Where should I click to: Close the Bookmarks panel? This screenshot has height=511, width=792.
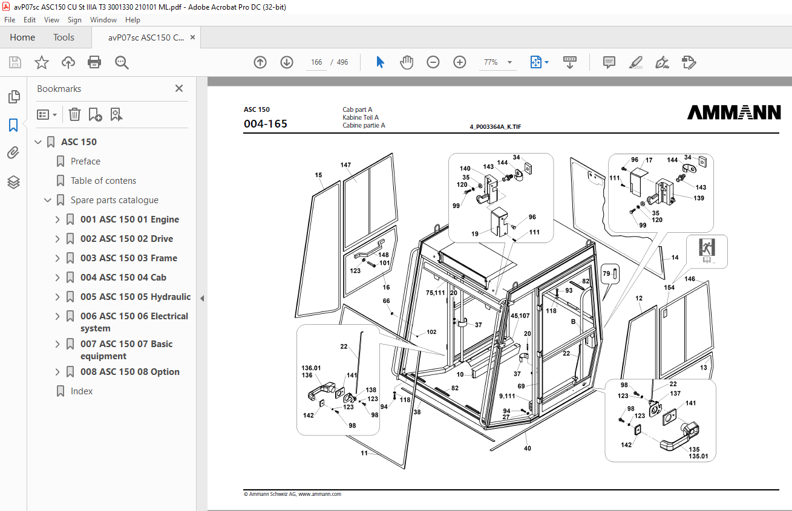pos(179,88)
